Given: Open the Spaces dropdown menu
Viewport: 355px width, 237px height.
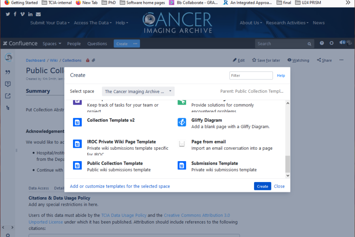Looking at the screenshot, I should (x=52, y=43).
